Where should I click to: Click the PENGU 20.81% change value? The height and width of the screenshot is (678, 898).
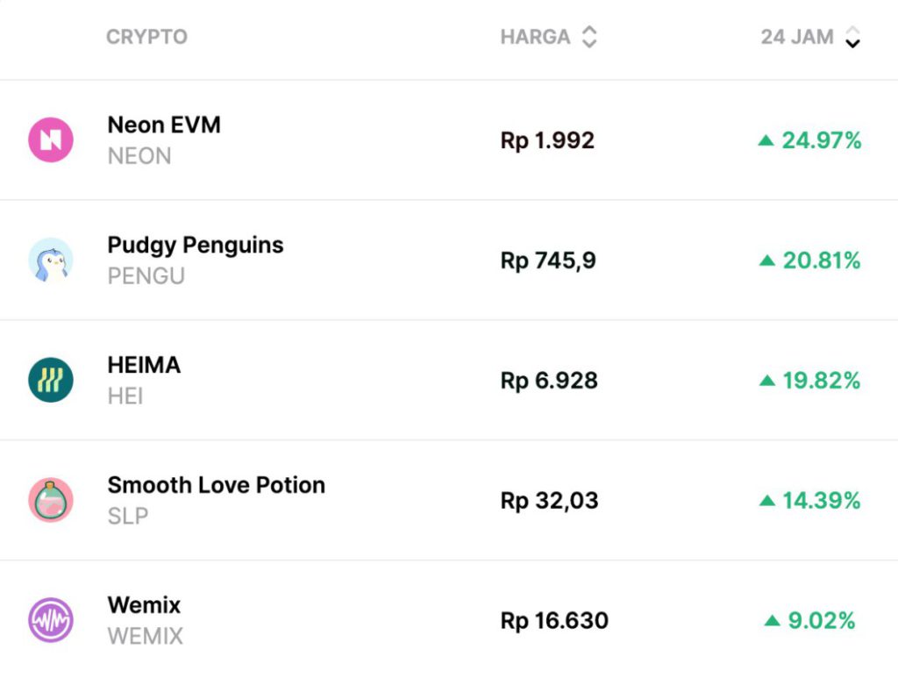point(822,260)
